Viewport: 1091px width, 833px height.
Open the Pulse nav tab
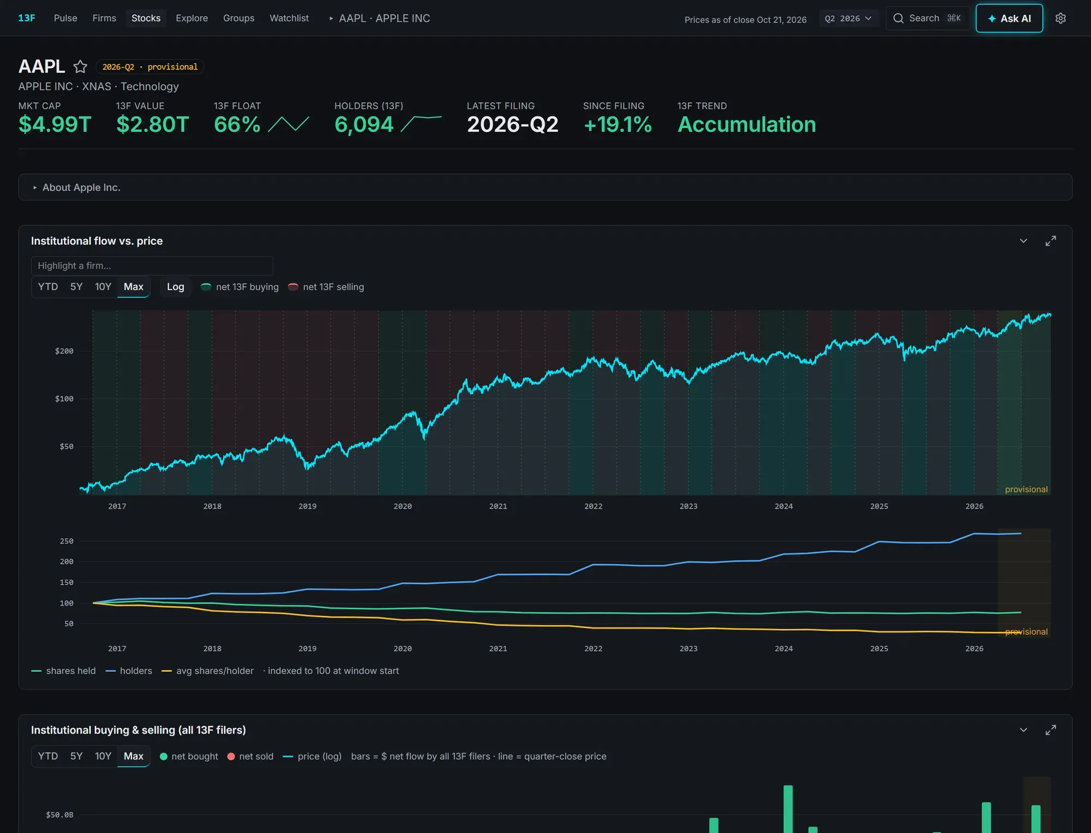click(x=65, y=18)
